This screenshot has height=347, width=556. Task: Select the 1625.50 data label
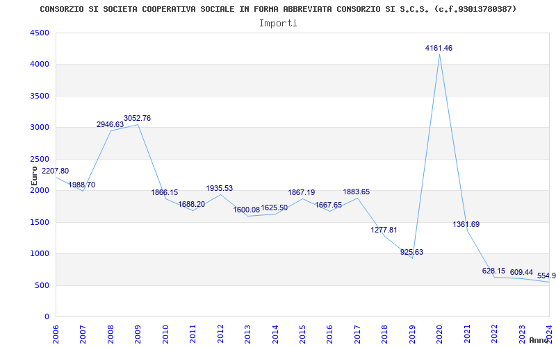[x=274, y=208]
